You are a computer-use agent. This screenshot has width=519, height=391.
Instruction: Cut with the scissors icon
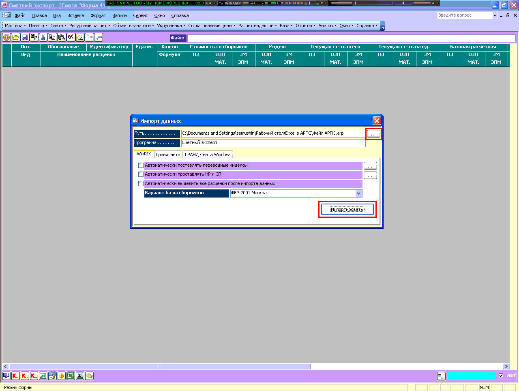click(x=43, y=37)
